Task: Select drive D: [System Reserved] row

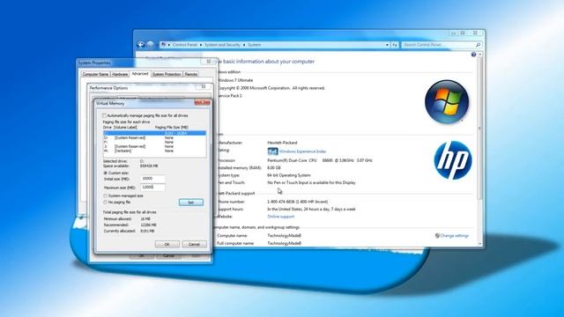Action: 155,137
